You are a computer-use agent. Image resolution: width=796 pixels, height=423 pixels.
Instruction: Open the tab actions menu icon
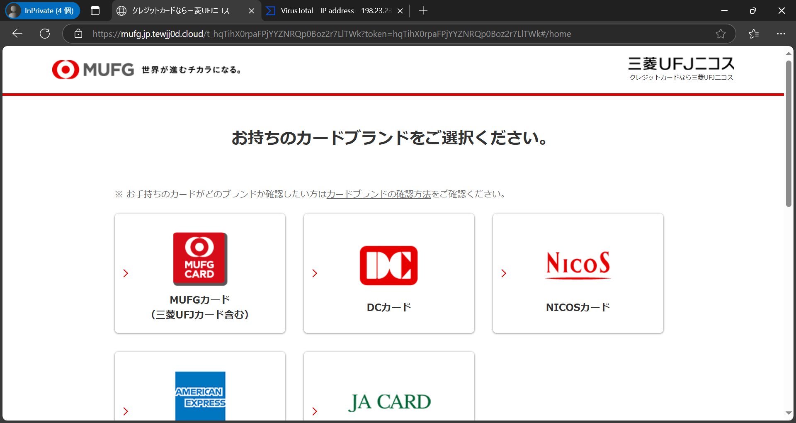coord(95,11)
